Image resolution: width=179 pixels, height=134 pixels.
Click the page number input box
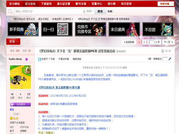[x=151, y=42]
